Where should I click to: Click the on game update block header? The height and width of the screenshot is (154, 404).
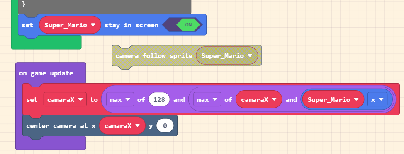click(x=46, y=73)
